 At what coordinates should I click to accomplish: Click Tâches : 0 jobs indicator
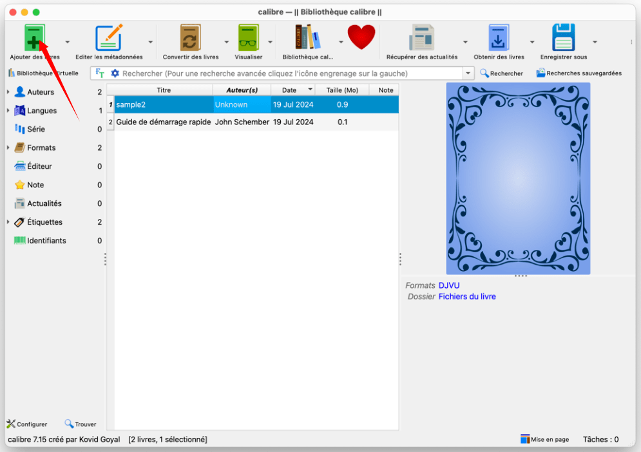point(600,439)
